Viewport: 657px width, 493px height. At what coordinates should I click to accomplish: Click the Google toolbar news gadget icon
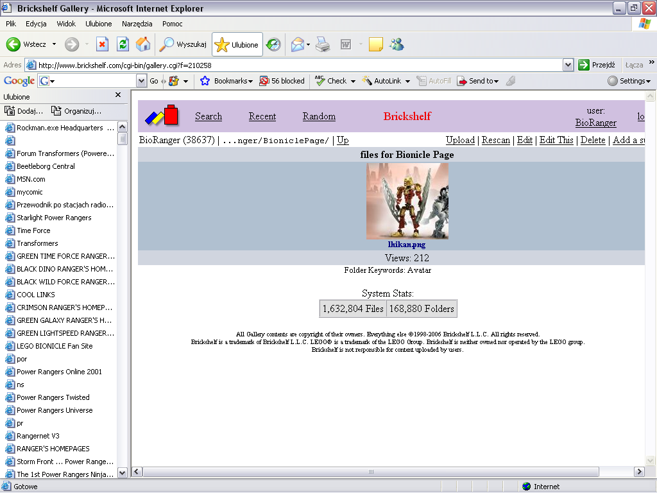coord(174,81)
